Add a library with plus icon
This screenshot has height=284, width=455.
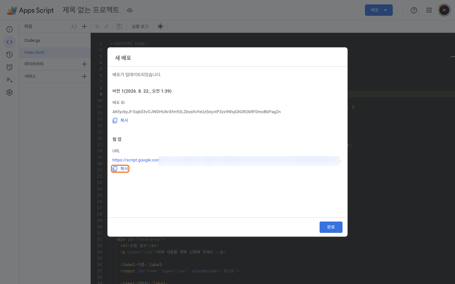[x=84, y=64]
